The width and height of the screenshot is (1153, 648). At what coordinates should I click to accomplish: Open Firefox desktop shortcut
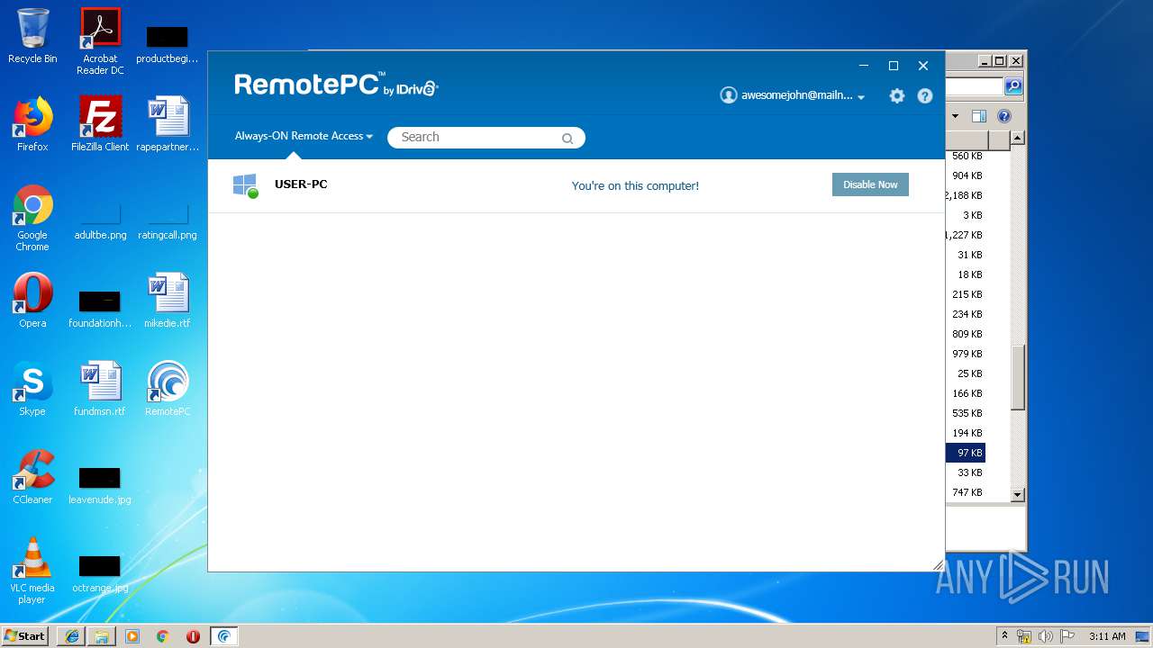click(32, 123)
